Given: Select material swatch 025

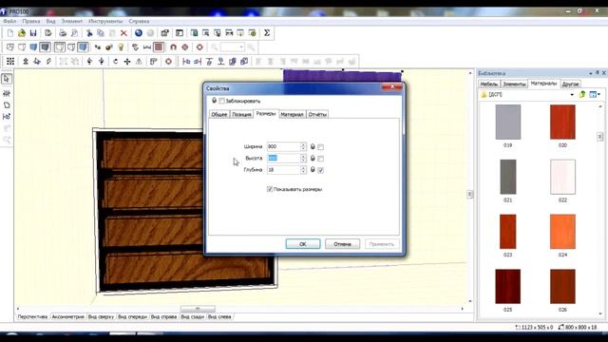Looking at the screenshot, I should coord(508,287).
